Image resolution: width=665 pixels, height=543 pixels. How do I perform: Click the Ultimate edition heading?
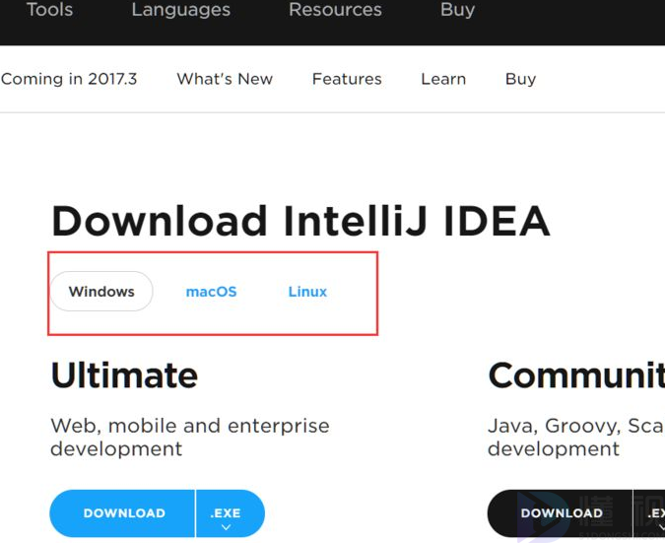[x=124, y=375]
